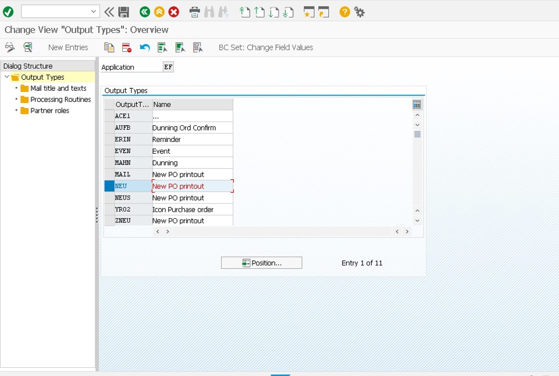The width and height of the screenshot is (559, 376).
Task: Select the row selector for ACE1
Action: pyautogui.click(x=109, y=116)
